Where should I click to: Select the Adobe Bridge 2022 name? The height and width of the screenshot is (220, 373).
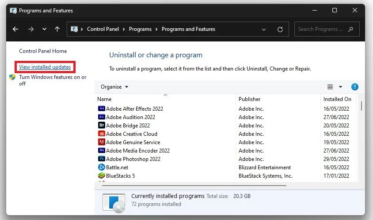128,126
